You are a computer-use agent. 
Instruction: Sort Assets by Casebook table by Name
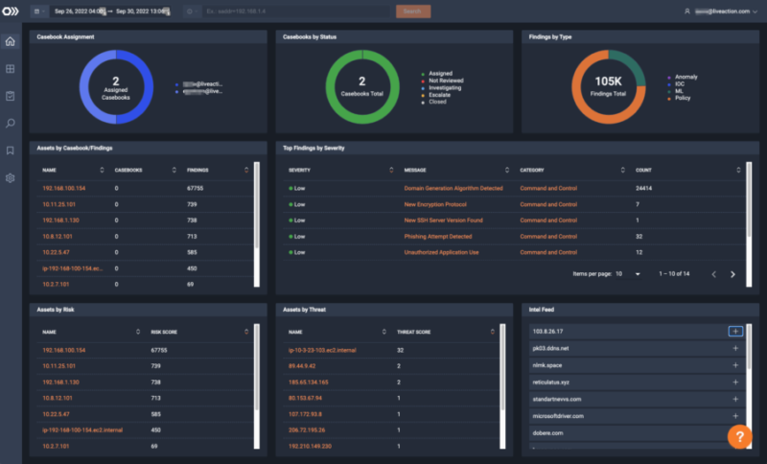point(102,170)
